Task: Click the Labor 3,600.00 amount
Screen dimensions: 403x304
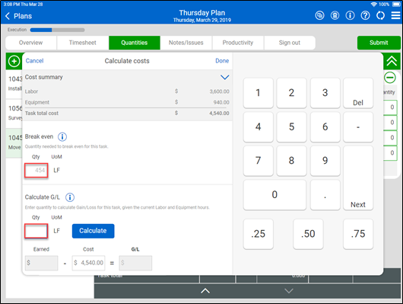Action: tap(219, 91)
